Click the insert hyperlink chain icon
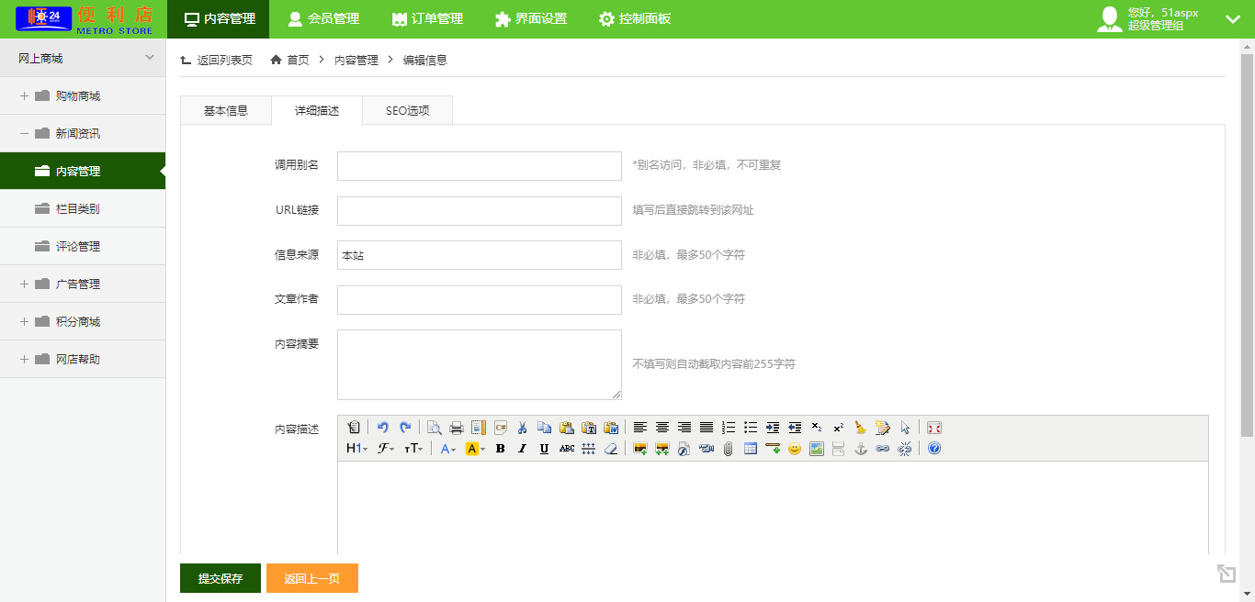 883,449
